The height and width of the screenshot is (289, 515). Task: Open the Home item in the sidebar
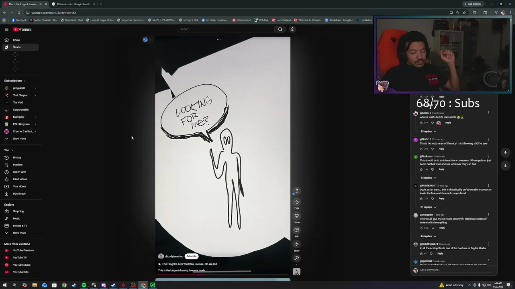(x=19, y=40)
